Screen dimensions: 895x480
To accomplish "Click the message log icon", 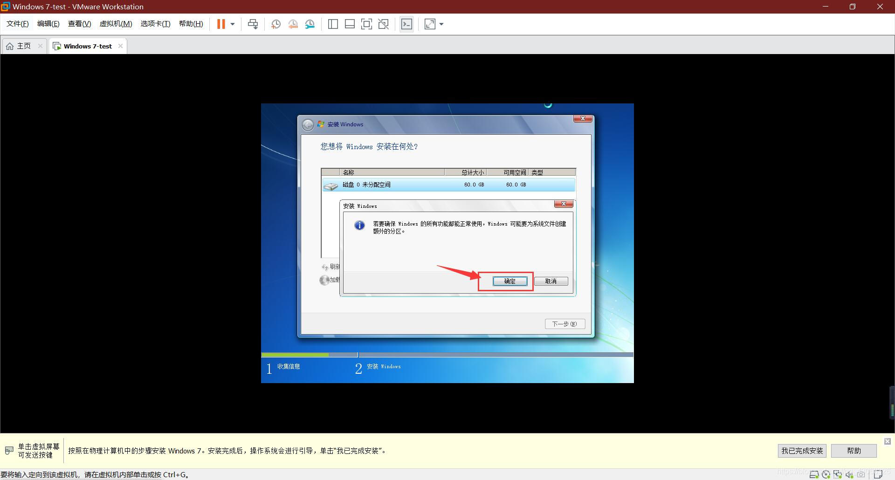I will coord(878,474).
